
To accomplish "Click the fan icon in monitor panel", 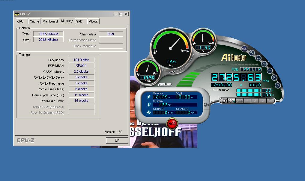I will [149, 113].
